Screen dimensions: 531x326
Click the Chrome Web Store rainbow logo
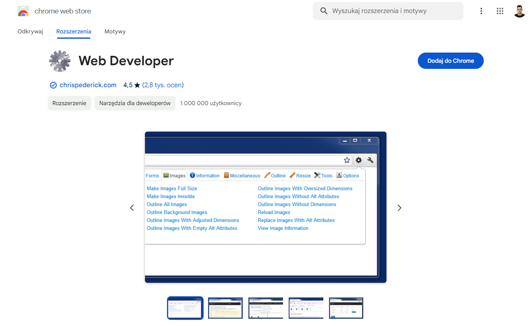pyautogui.click(x=23, y=11)
